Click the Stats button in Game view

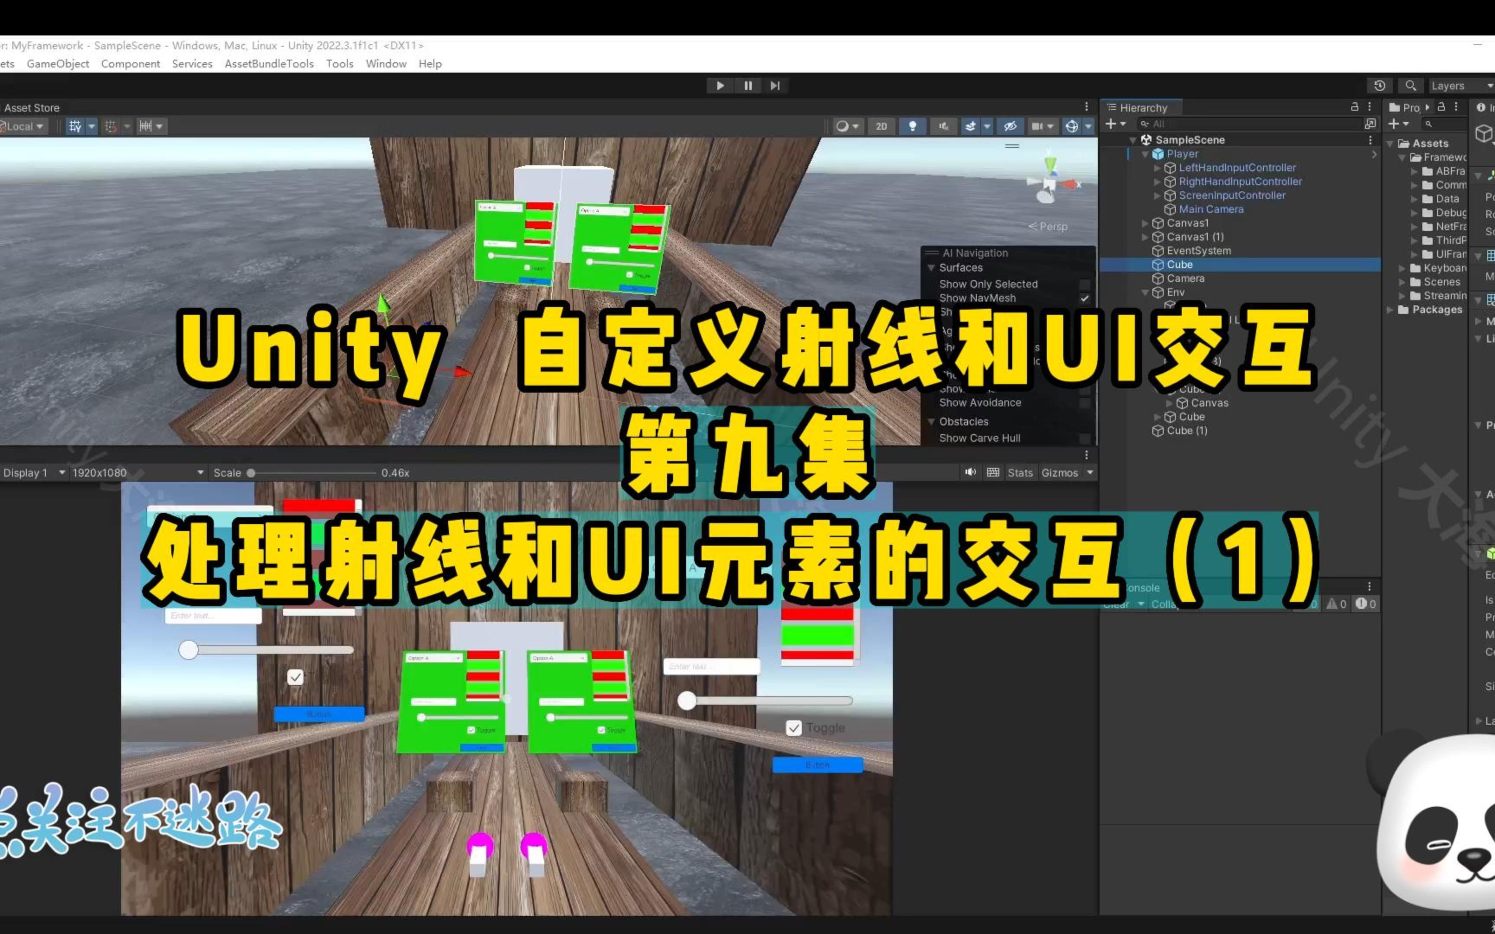coord(1019,473)
